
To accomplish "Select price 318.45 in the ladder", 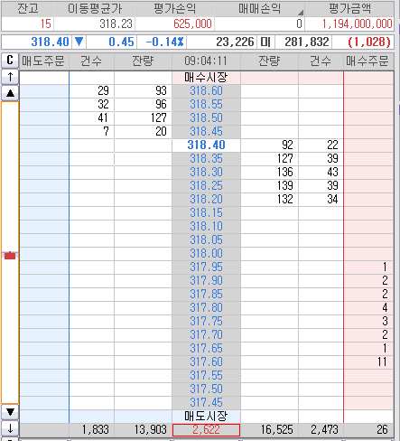I will click(206, 132).
